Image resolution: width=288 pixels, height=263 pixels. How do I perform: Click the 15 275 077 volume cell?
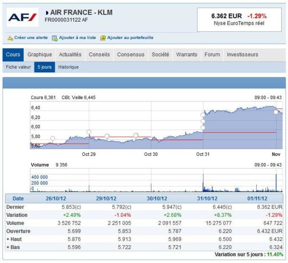coord(218,223)
